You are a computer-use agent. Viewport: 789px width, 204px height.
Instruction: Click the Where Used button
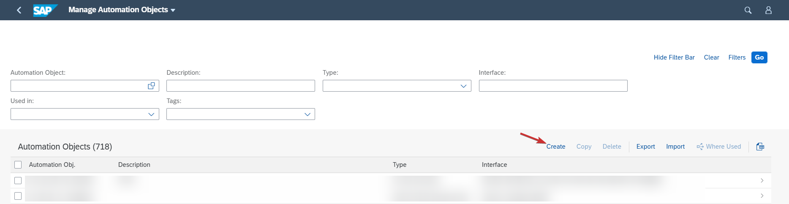point(719,147)
